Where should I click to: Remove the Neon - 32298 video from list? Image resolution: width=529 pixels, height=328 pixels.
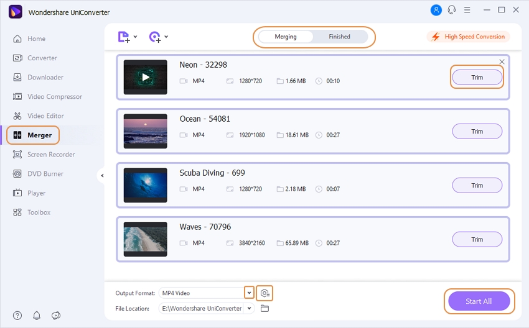502,61
